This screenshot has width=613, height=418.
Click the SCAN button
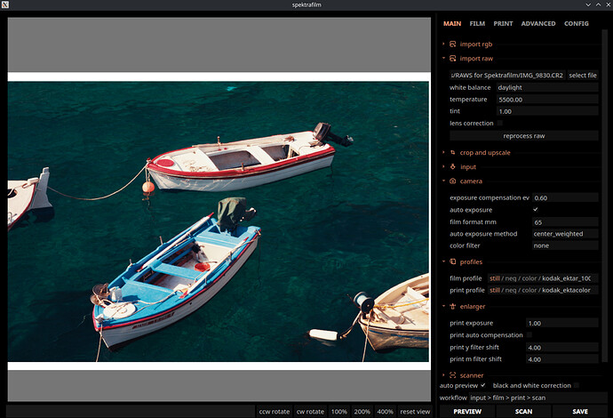523,412
